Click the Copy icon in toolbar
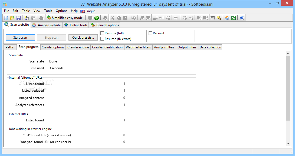The height and width of the screenshot is (156, 295). (x=119, y=18)
